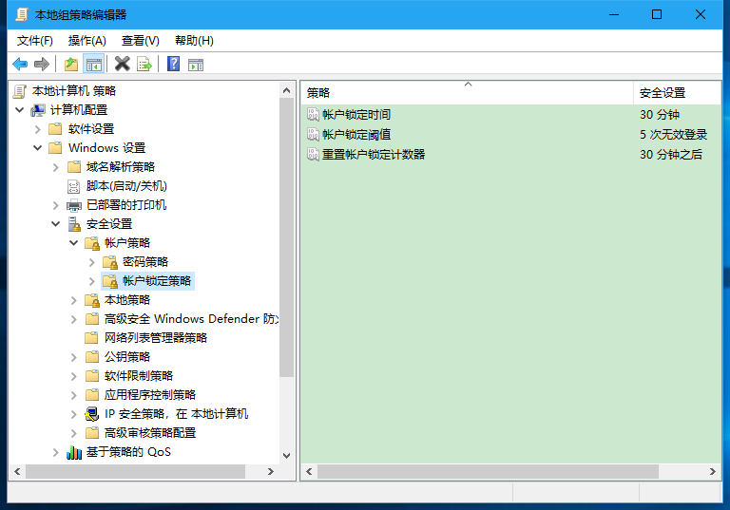Click the tree pane vertical scrollbar thumb
This screenshot has height=510, width=730.
(x=287, y=237)
